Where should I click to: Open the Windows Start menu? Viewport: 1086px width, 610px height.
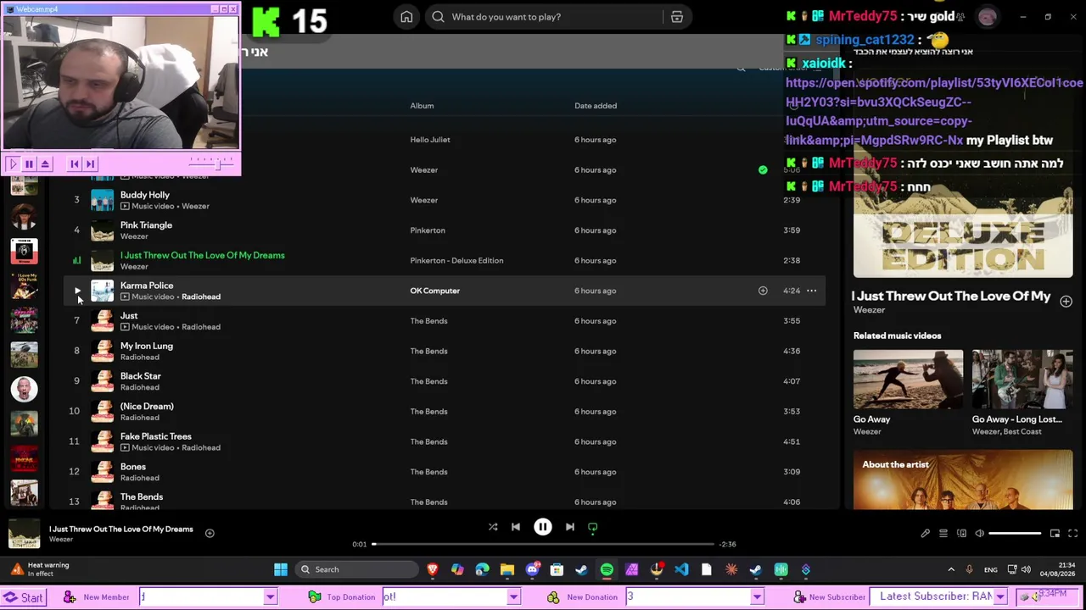tap(281, 569)
